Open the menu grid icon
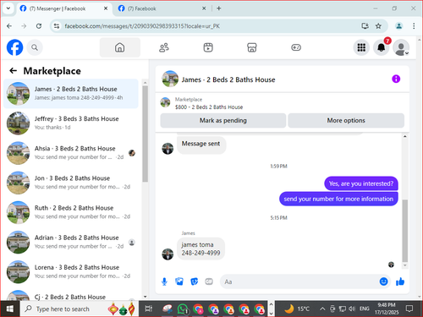This screenshot has height=317, width=423. 361,47
